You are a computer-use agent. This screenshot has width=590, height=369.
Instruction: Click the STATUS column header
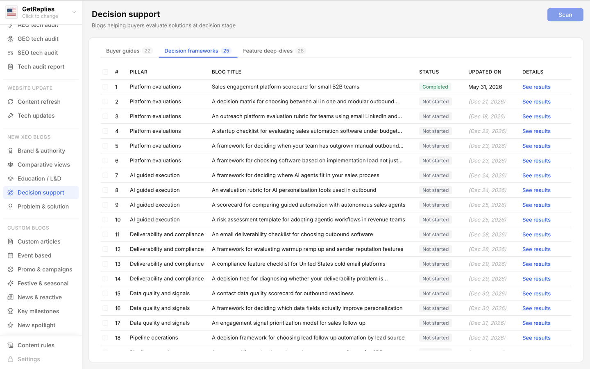pyautogui.click(x=429, y=72)
